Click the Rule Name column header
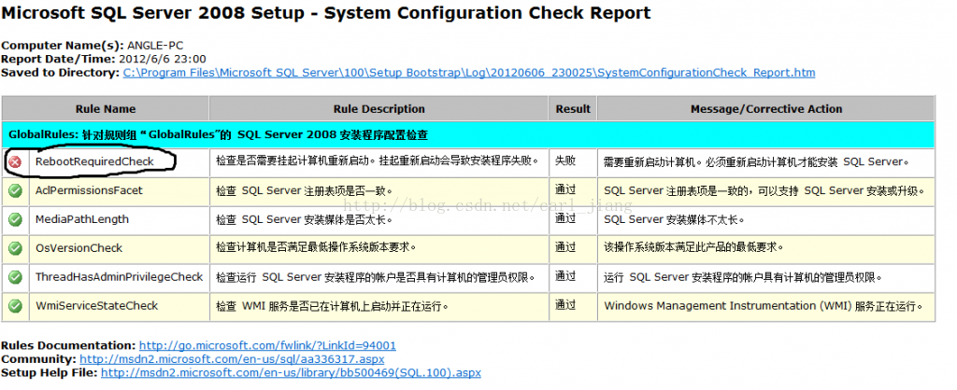The image size is (957, 390). click(x=106, y=109)
